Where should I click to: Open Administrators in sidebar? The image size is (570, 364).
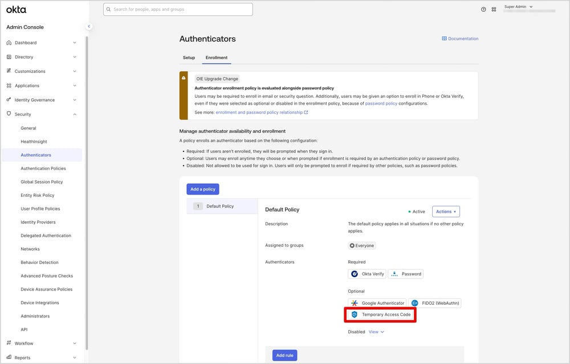[x=35, y=316]
